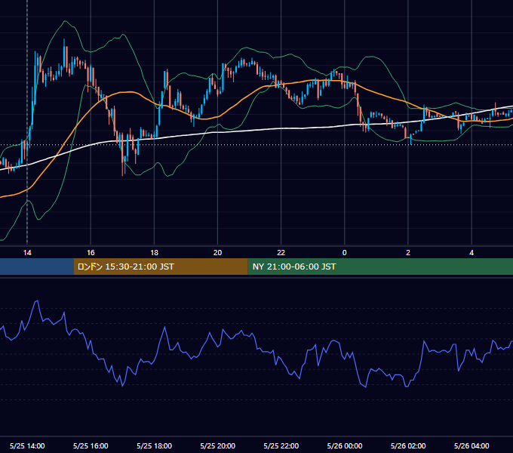
Task: Click the 5/25 18:00 date label
Action: 154,445
